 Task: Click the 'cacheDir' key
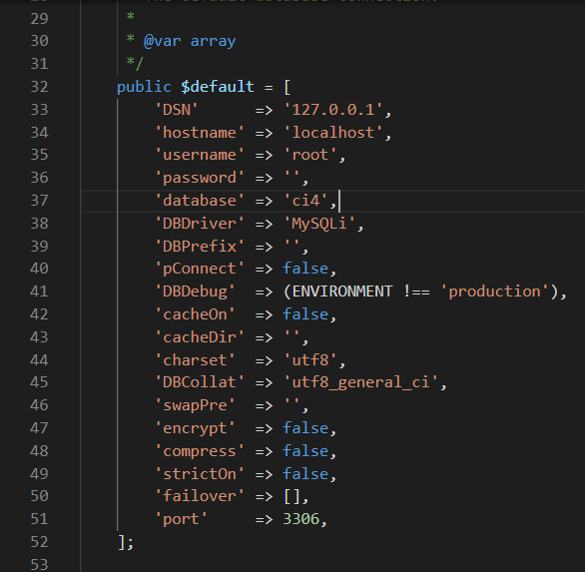[x=200, y=337]
